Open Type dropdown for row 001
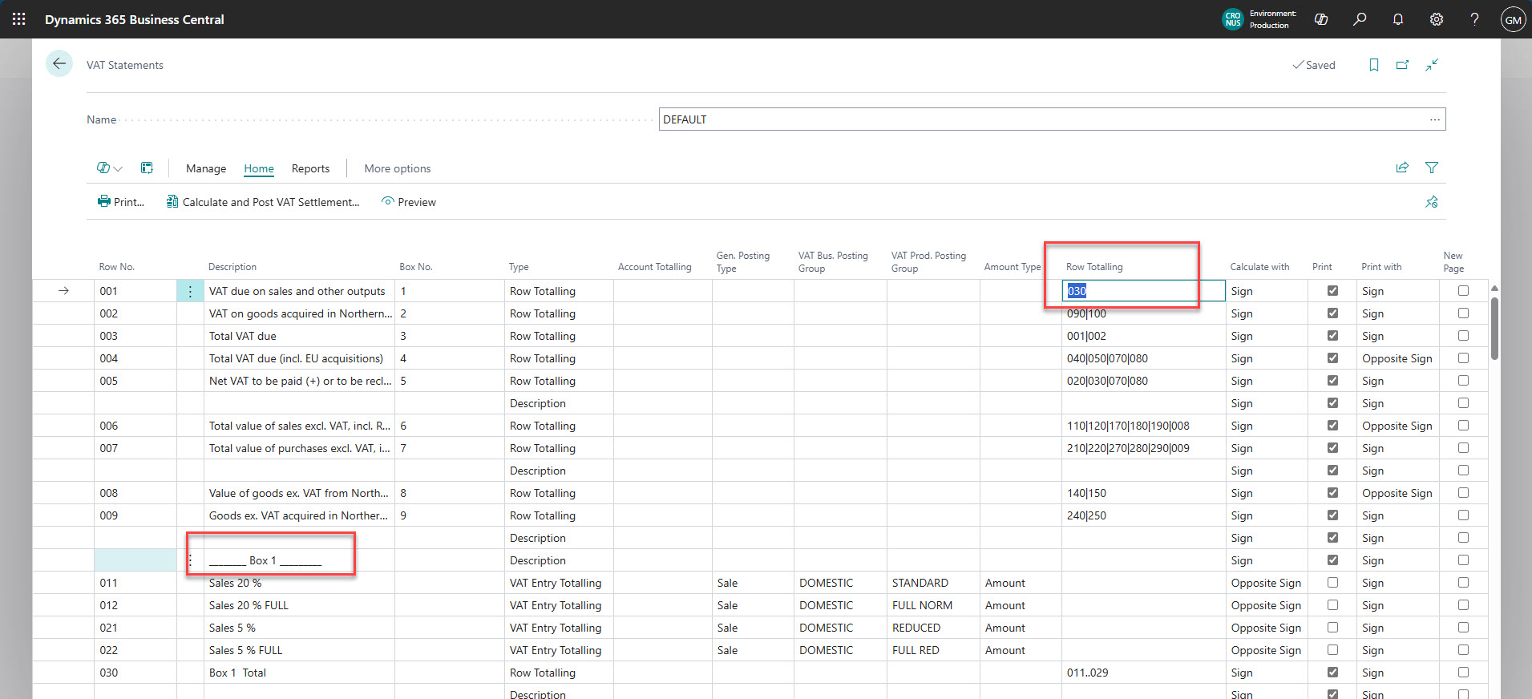The height and width of the screenshot is (699, 1532). click(560, 291)
